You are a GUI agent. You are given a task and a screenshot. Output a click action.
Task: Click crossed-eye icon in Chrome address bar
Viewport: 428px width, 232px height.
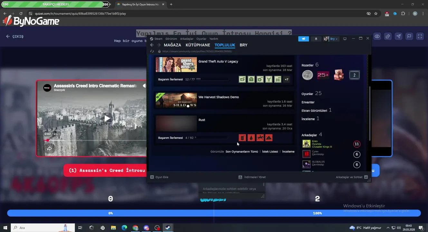[x=368, y=14]
